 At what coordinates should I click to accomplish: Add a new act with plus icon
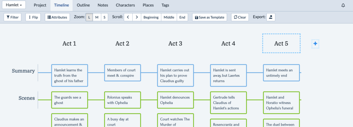(x=315, y=44)
